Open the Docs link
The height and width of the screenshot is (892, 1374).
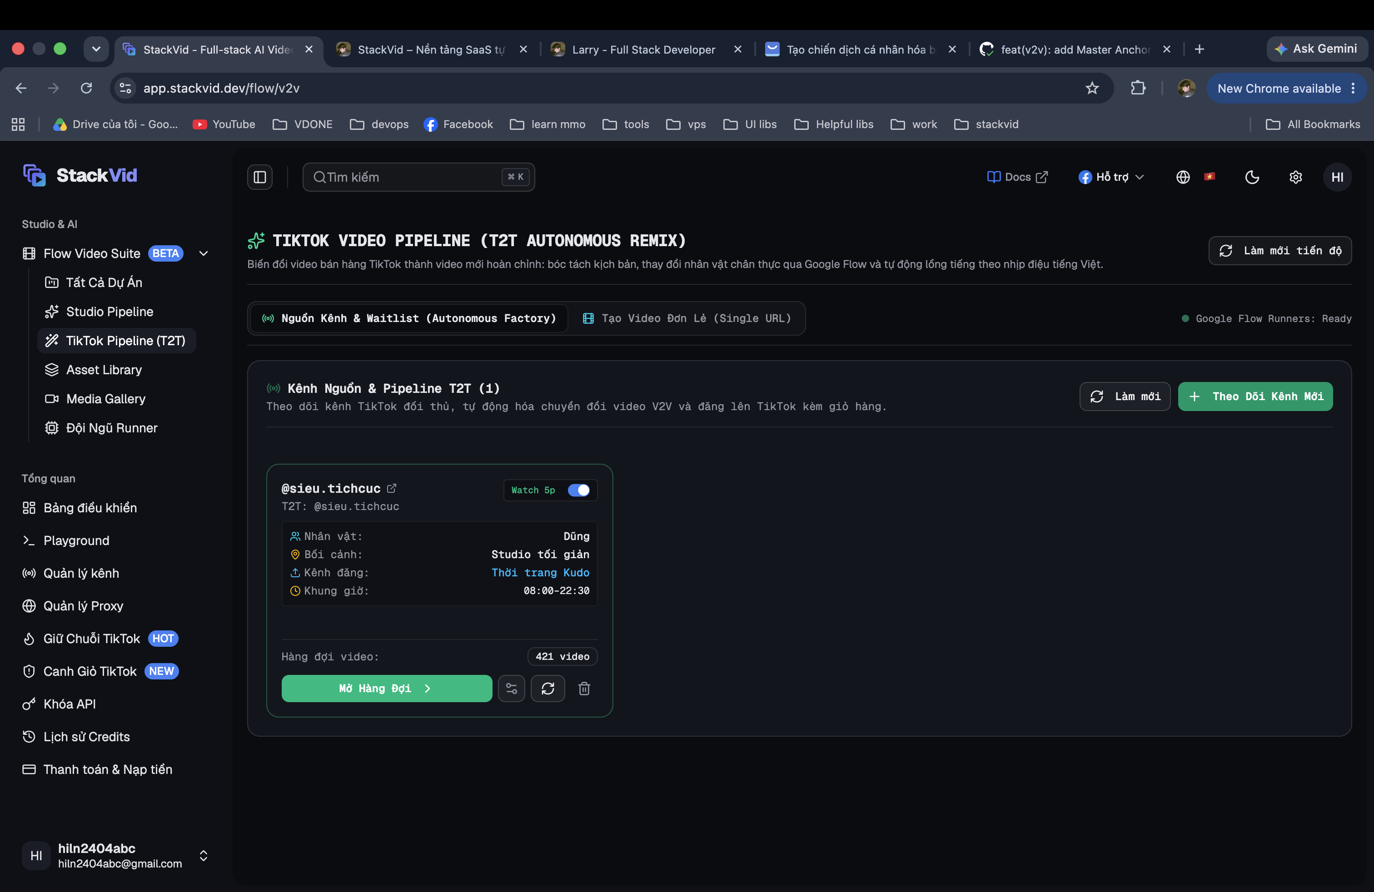click(1017, 177)
